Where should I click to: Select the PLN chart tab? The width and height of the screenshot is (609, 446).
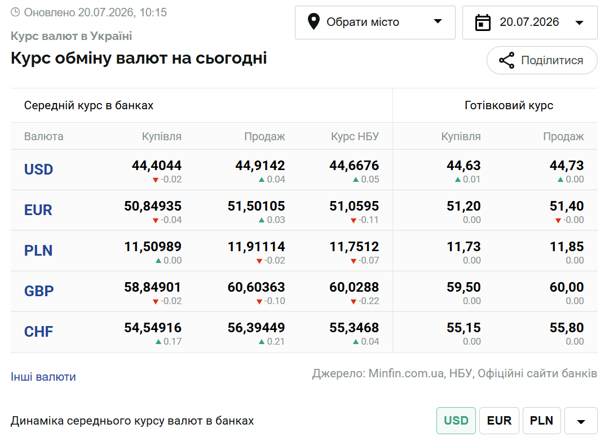541,421
